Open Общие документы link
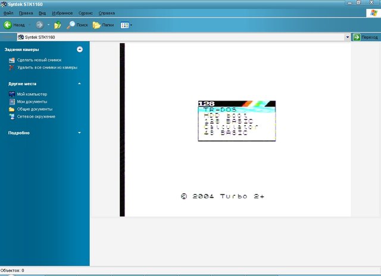The height and width of the screenshot is (276, 381). [x=35, y=109]
